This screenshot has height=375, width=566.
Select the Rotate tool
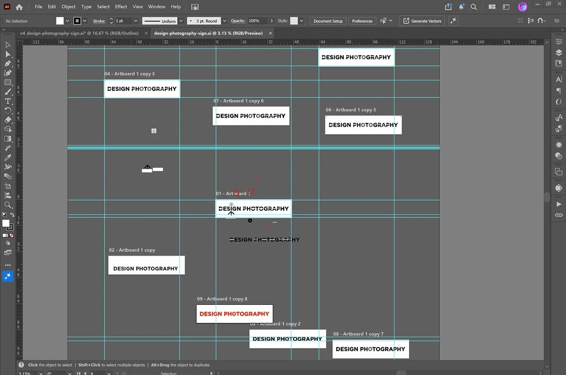point(8,111)
